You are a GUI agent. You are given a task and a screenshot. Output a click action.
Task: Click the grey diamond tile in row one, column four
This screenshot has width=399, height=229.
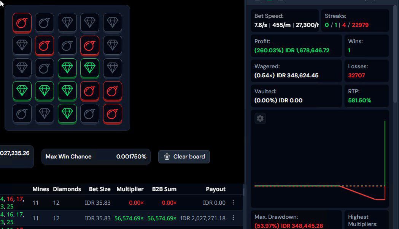point(89,23)
